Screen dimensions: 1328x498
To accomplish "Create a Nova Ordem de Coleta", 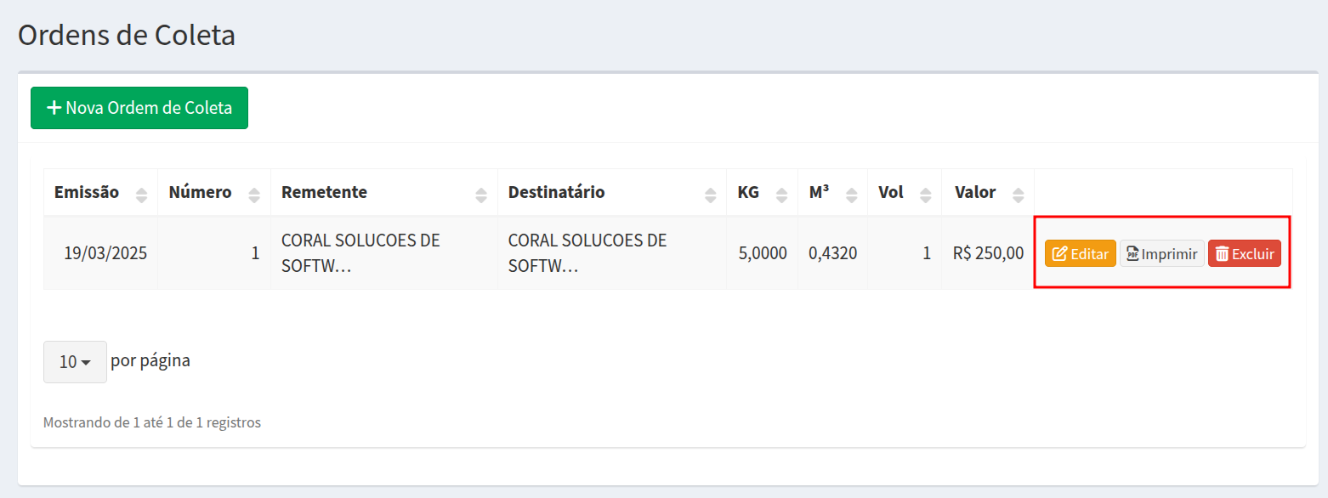I will [139, 108].
